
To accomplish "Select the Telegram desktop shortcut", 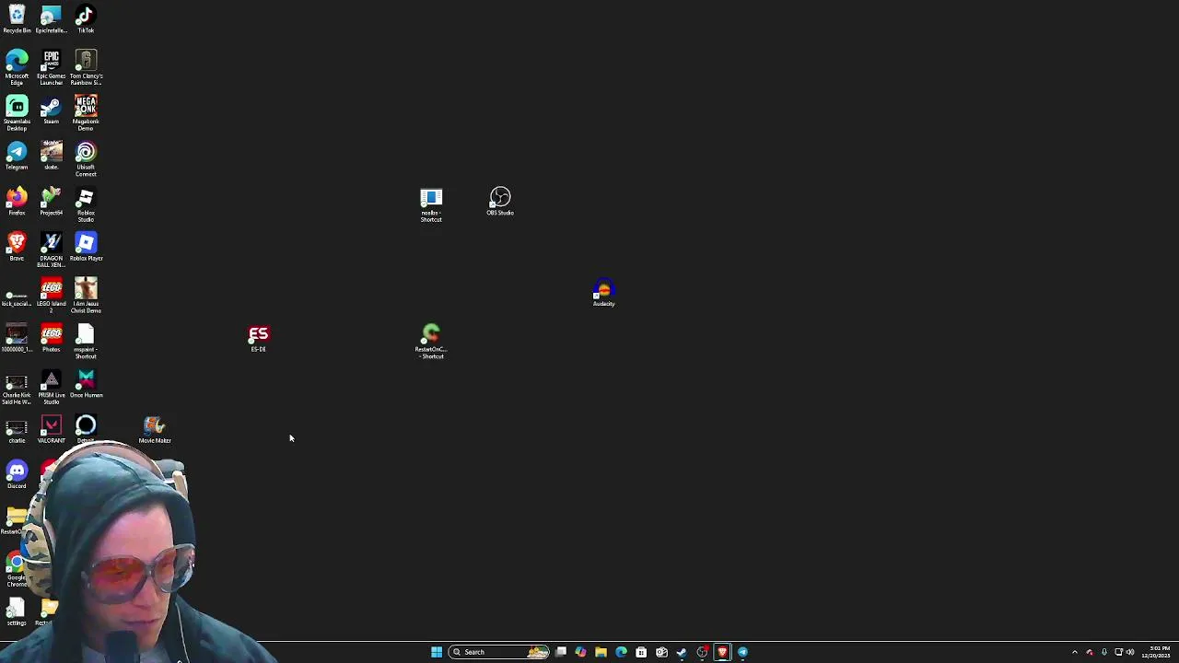I will coord(17,156).
